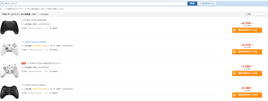This screenshot has width=268, height=101.
Task: Open the 人気順 sort dropdown
Action: (x=256, y=14)
